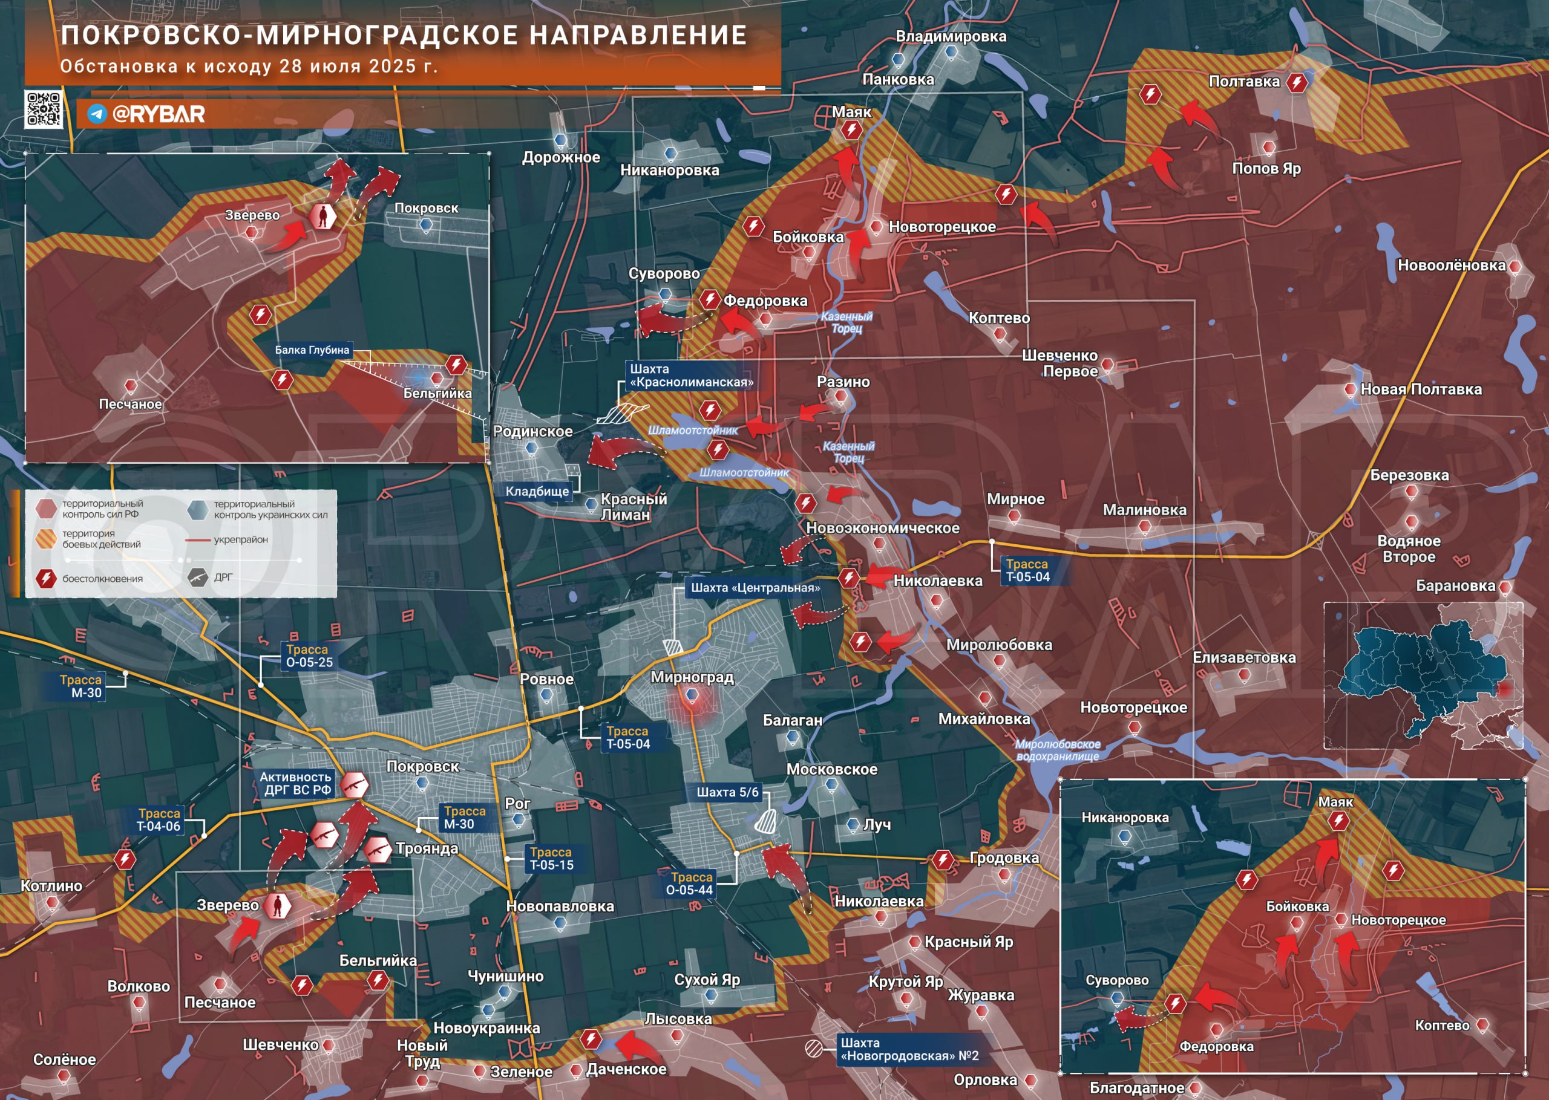Image resolution: width=1549 pixels, height=1100 pixels.
Task: Click the clash marker next to Полтавка
Action: tap(1296, 83)
